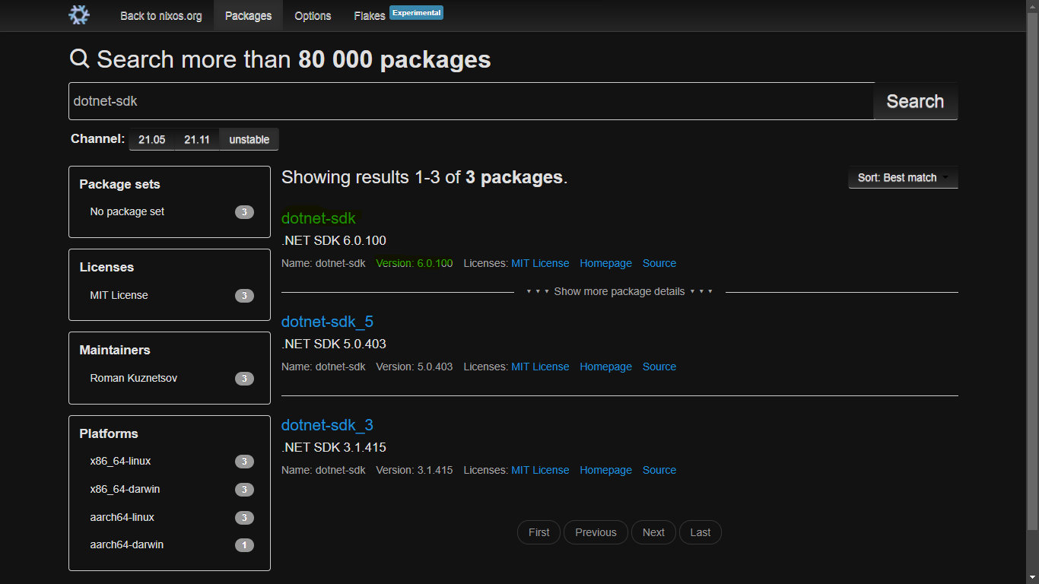1039x584 pixels.
Task: Open Source link for dotnet-sdk_5
Action: (659, 367)
